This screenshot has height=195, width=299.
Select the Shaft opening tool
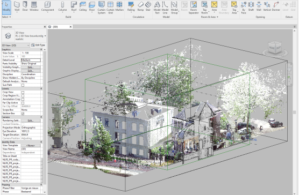pos(251,6)
